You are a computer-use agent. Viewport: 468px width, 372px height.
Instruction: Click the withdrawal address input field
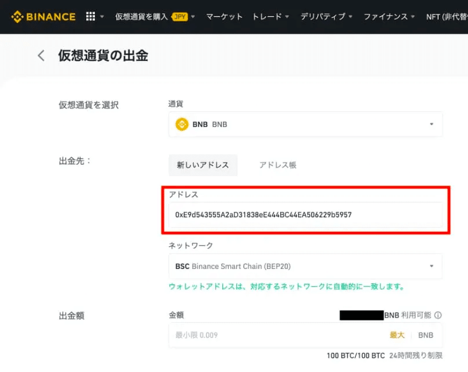[305, 215]
